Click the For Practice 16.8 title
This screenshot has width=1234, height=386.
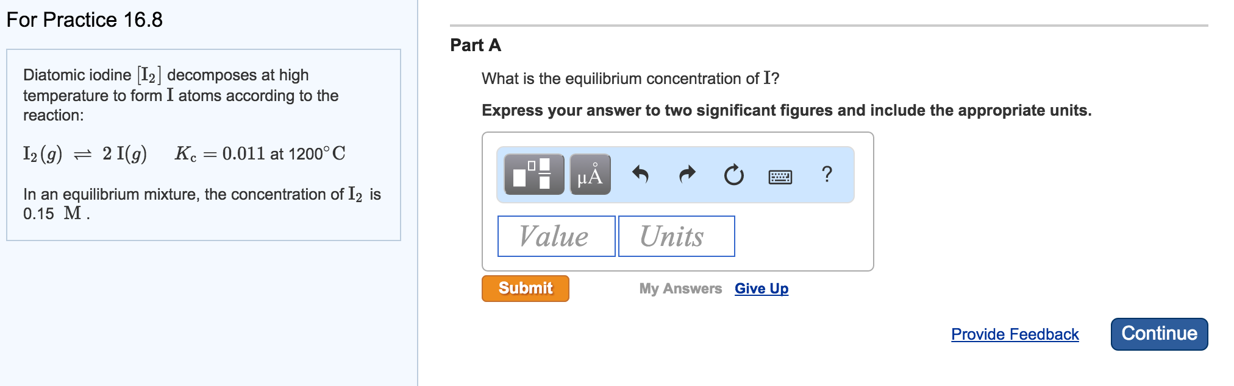(84, 19)
